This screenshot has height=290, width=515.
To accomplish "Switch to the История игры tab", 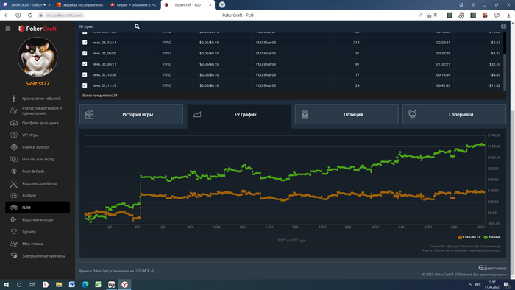I will 131,114.
